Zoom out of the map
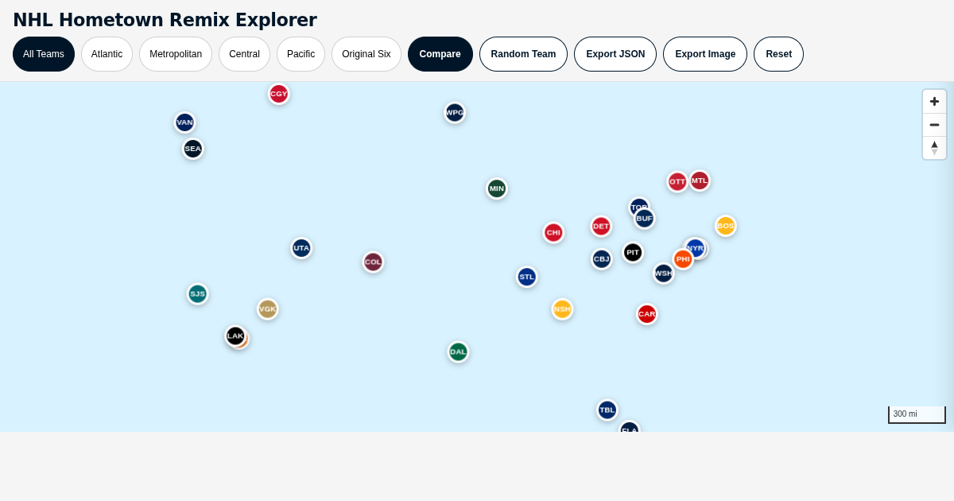Viewport: 954px width, 501px height. tap(934, 125)
